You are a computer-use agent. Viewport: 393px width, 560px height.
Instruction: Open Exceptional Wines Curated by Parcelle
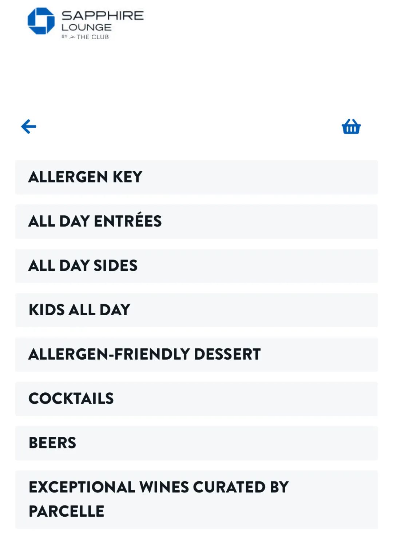[196, 499]
